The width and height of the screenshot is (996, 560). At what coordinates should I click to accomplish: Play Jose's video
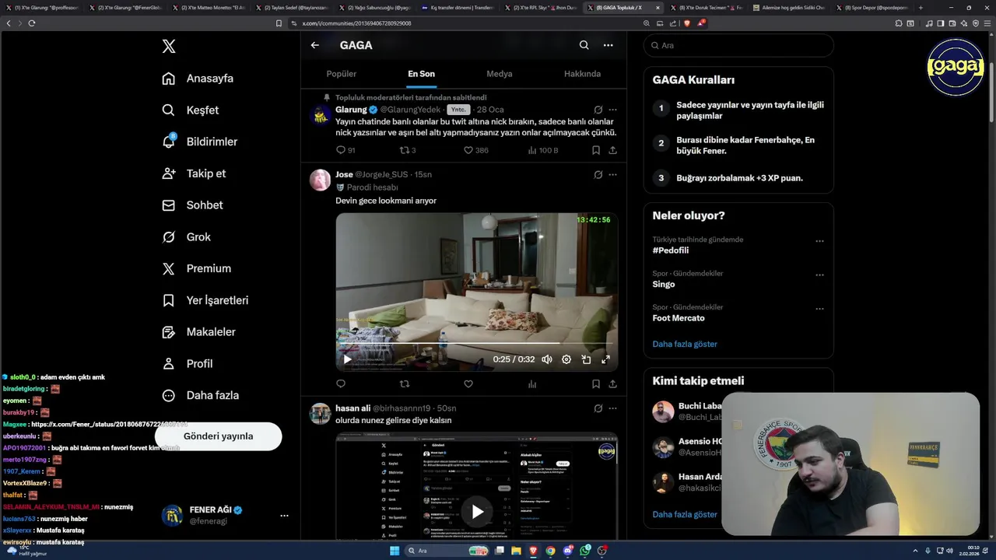(347, 359)
